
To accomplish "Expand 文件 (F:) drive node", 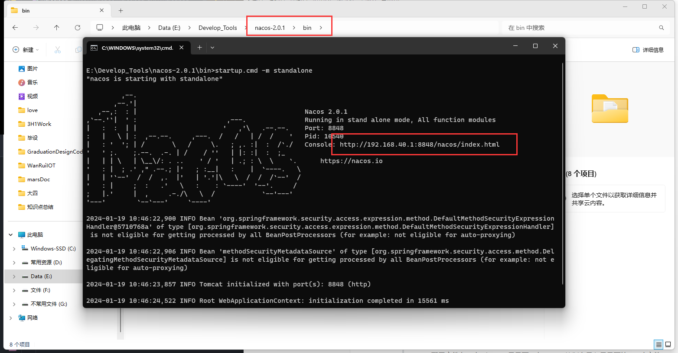I will tap(14, 290).
